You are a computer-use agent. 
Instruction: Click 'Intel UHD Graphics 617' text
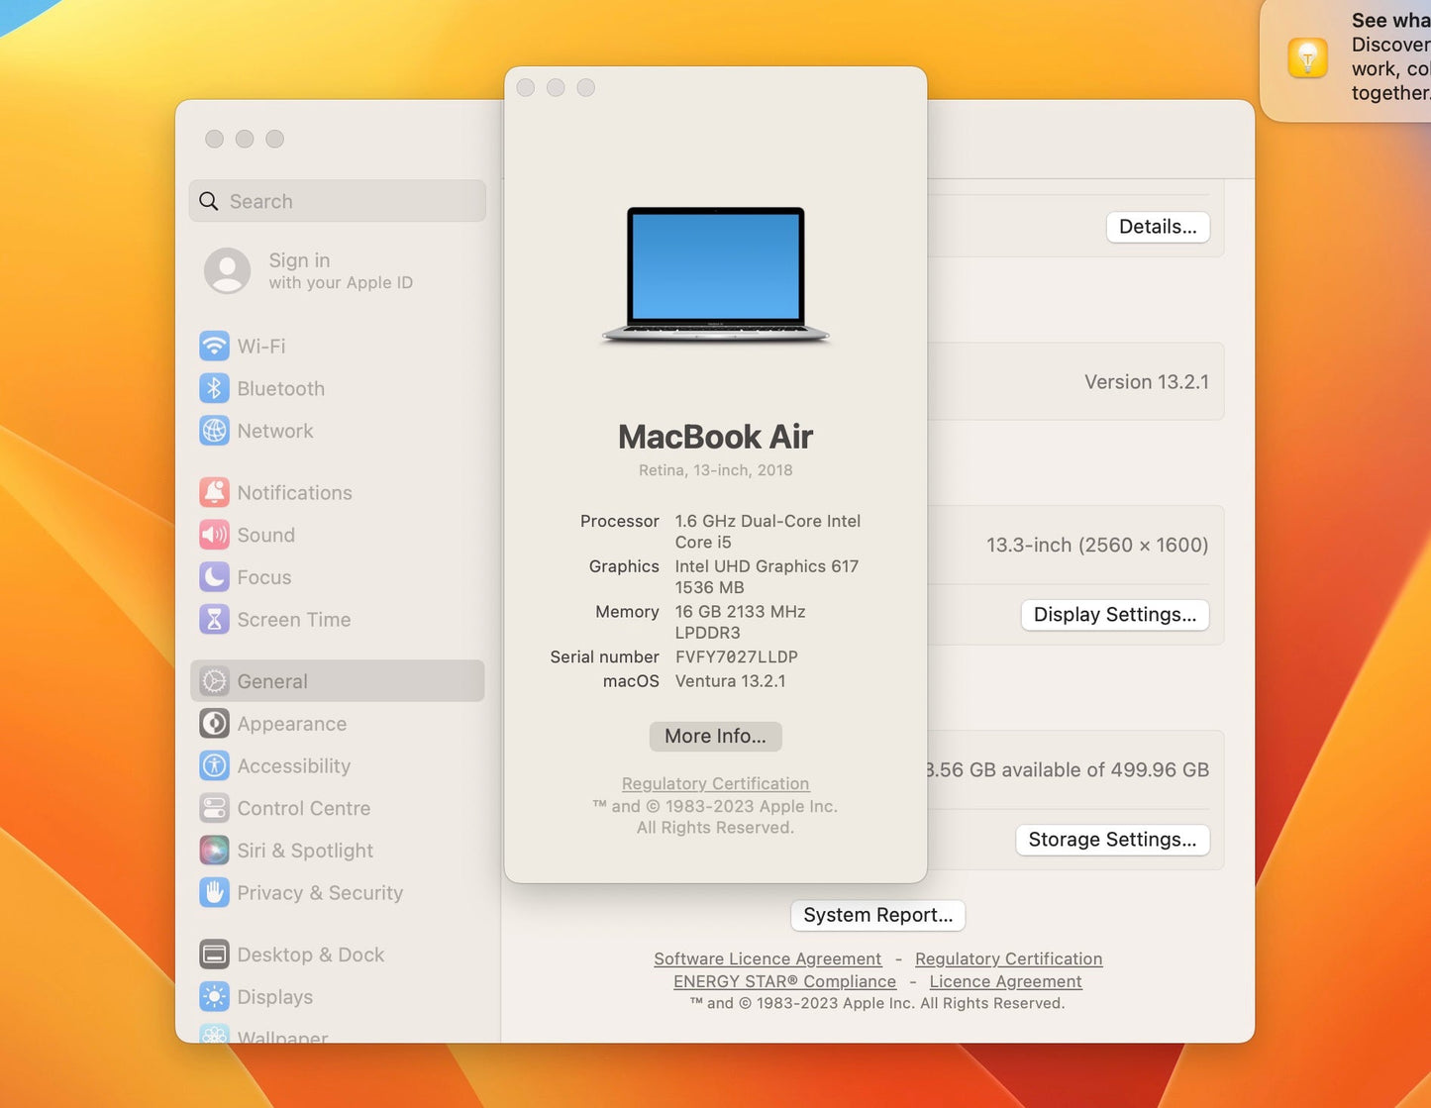[x=767, y=566]
